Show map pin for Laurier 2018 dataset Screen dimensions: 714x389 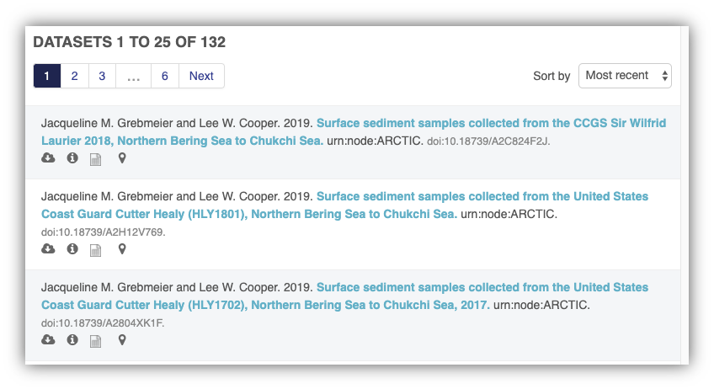tap(122, 158)
